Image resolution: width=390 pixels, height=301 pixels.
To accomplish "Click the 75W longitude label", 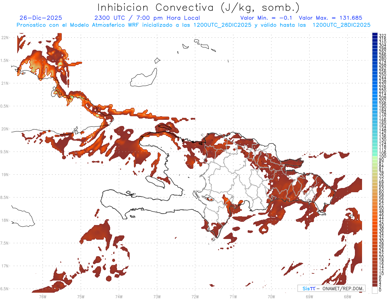I will click(81, 296).
